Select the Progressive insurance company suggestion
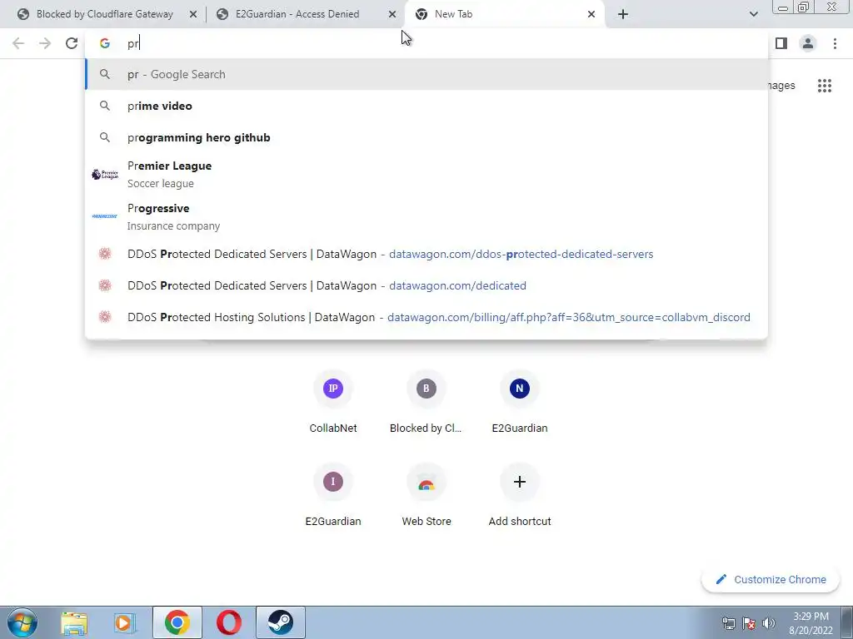Image resolution: width=853 pixels, height=639 pixels. tap(426, 217)
